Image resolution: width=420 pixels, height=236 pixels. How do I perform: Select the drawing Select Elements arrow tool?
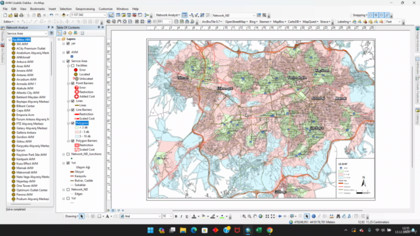tap(81, 216)
